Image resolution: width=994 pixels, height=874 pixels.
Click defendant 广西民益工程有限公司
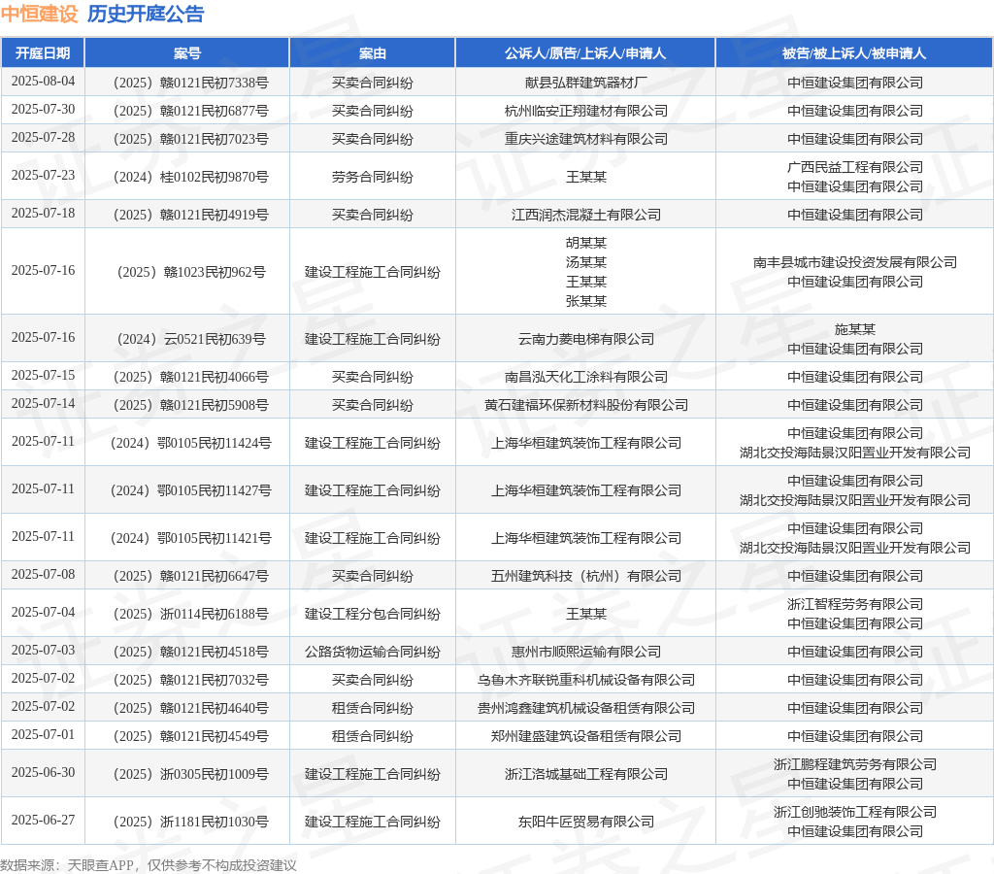pyautogui.click(x=854, y=167)
